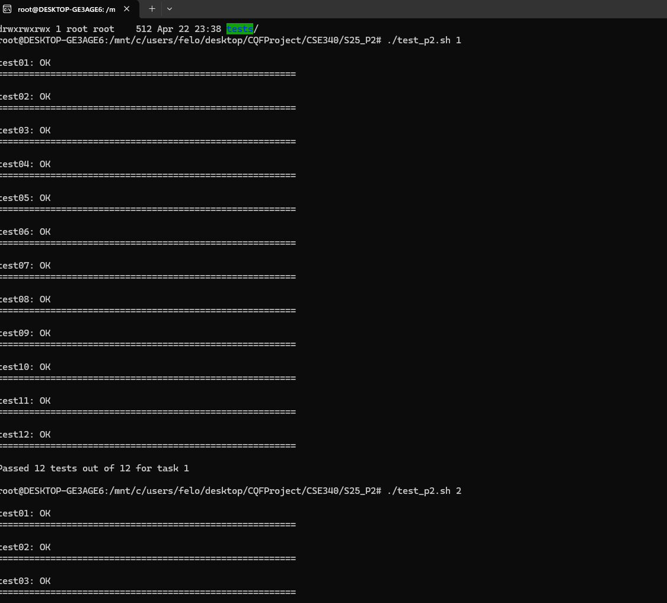Screen dimensions: 667x603
Task: Select the root@DESKTOP-GE3AGE6 tab title
Action: click(66, 9)
